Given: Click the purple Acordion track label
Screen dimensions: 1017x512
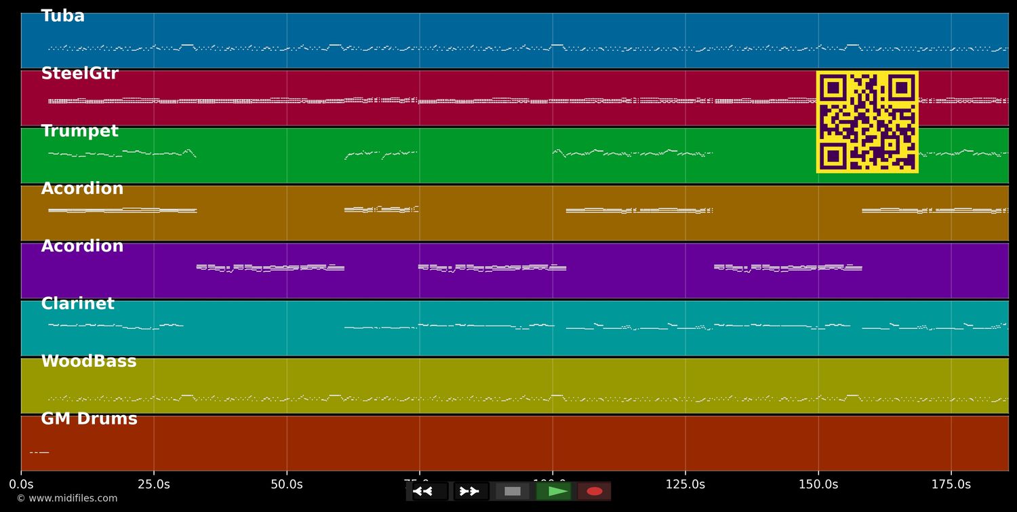Looking at the screenshot, I should click(82, 247).
